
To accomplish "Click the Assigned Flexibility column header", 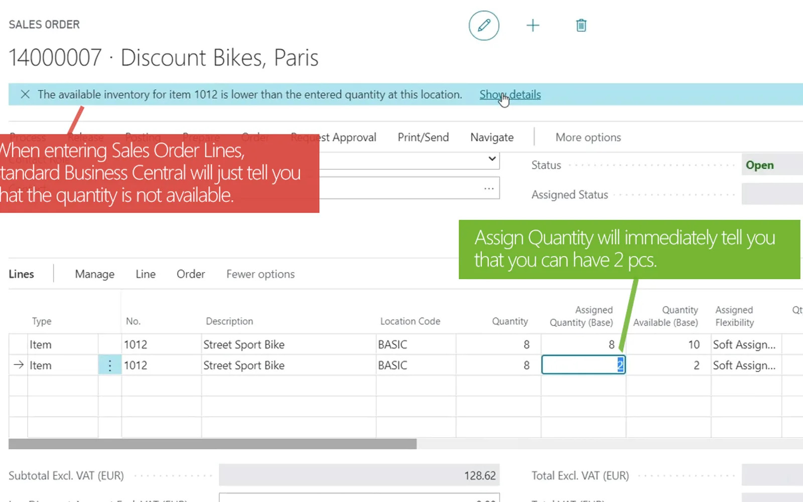I will (x=735, y=316).
